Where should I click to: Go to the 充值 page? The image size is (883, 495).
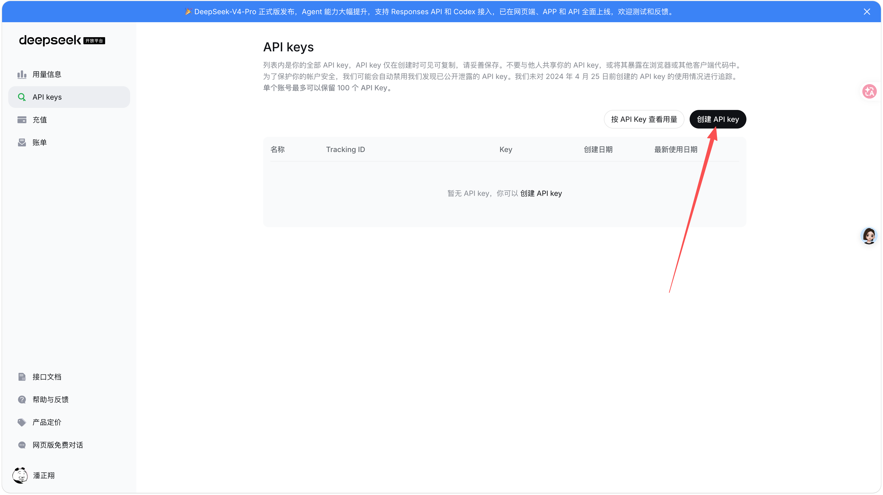click(x=69, y=119)
